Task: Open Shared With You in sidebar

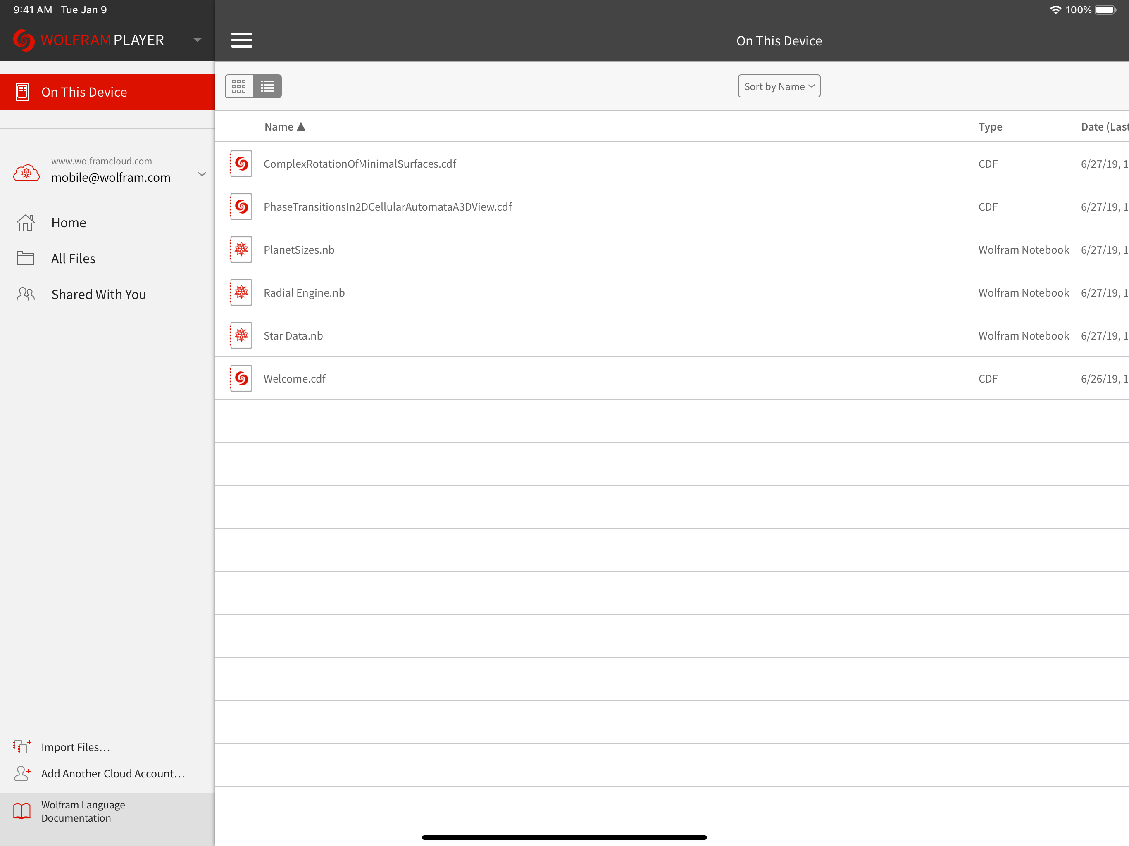Action: point(107,294)
